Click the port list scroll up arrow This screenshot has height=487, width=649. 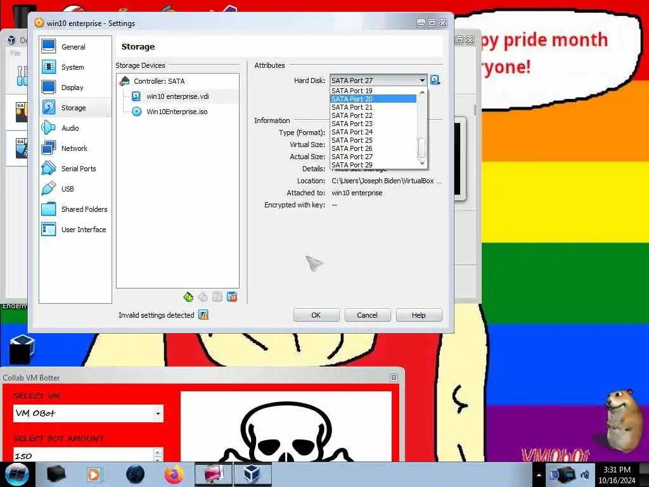click(x=421, y=92)
